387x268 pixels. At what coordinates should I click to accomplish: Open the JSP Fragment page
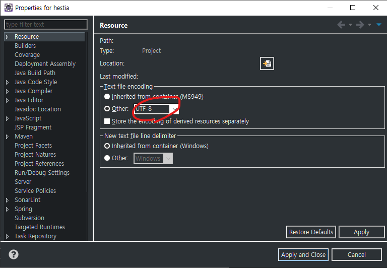pyautogui.click(x=33, y=127)
